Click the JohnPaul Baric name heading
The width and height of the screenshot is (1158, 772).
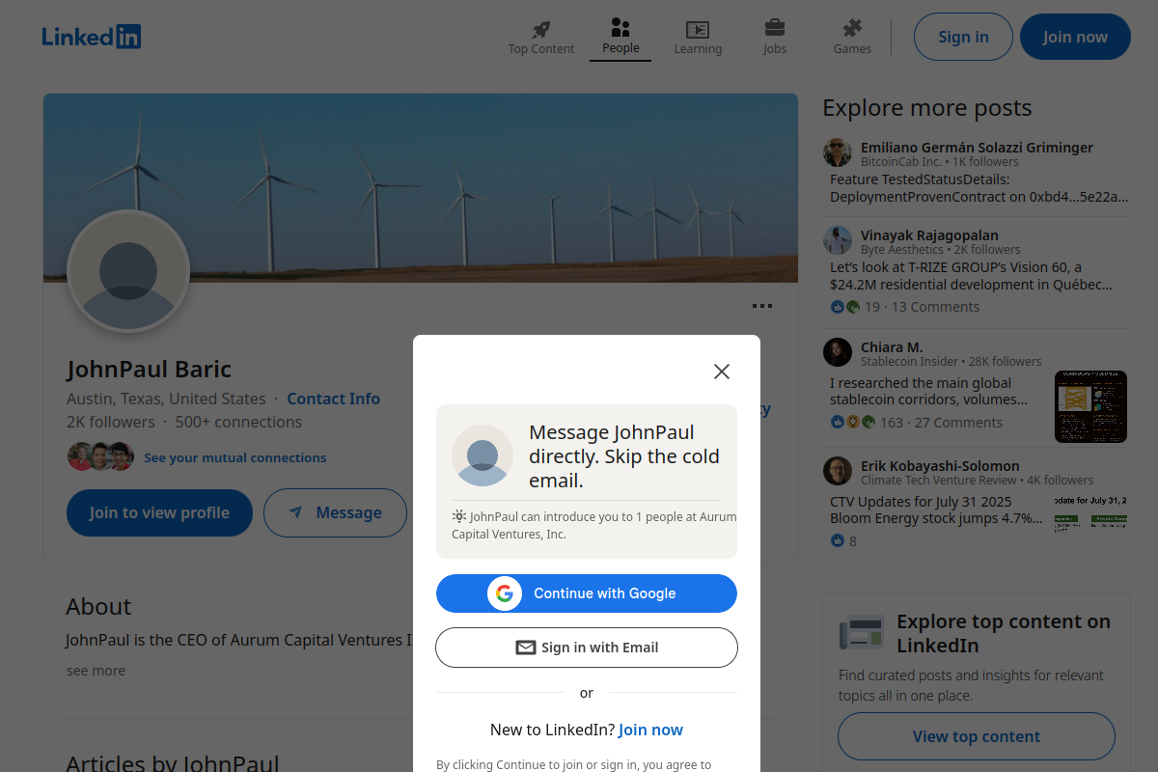click(x=150, y=370)
